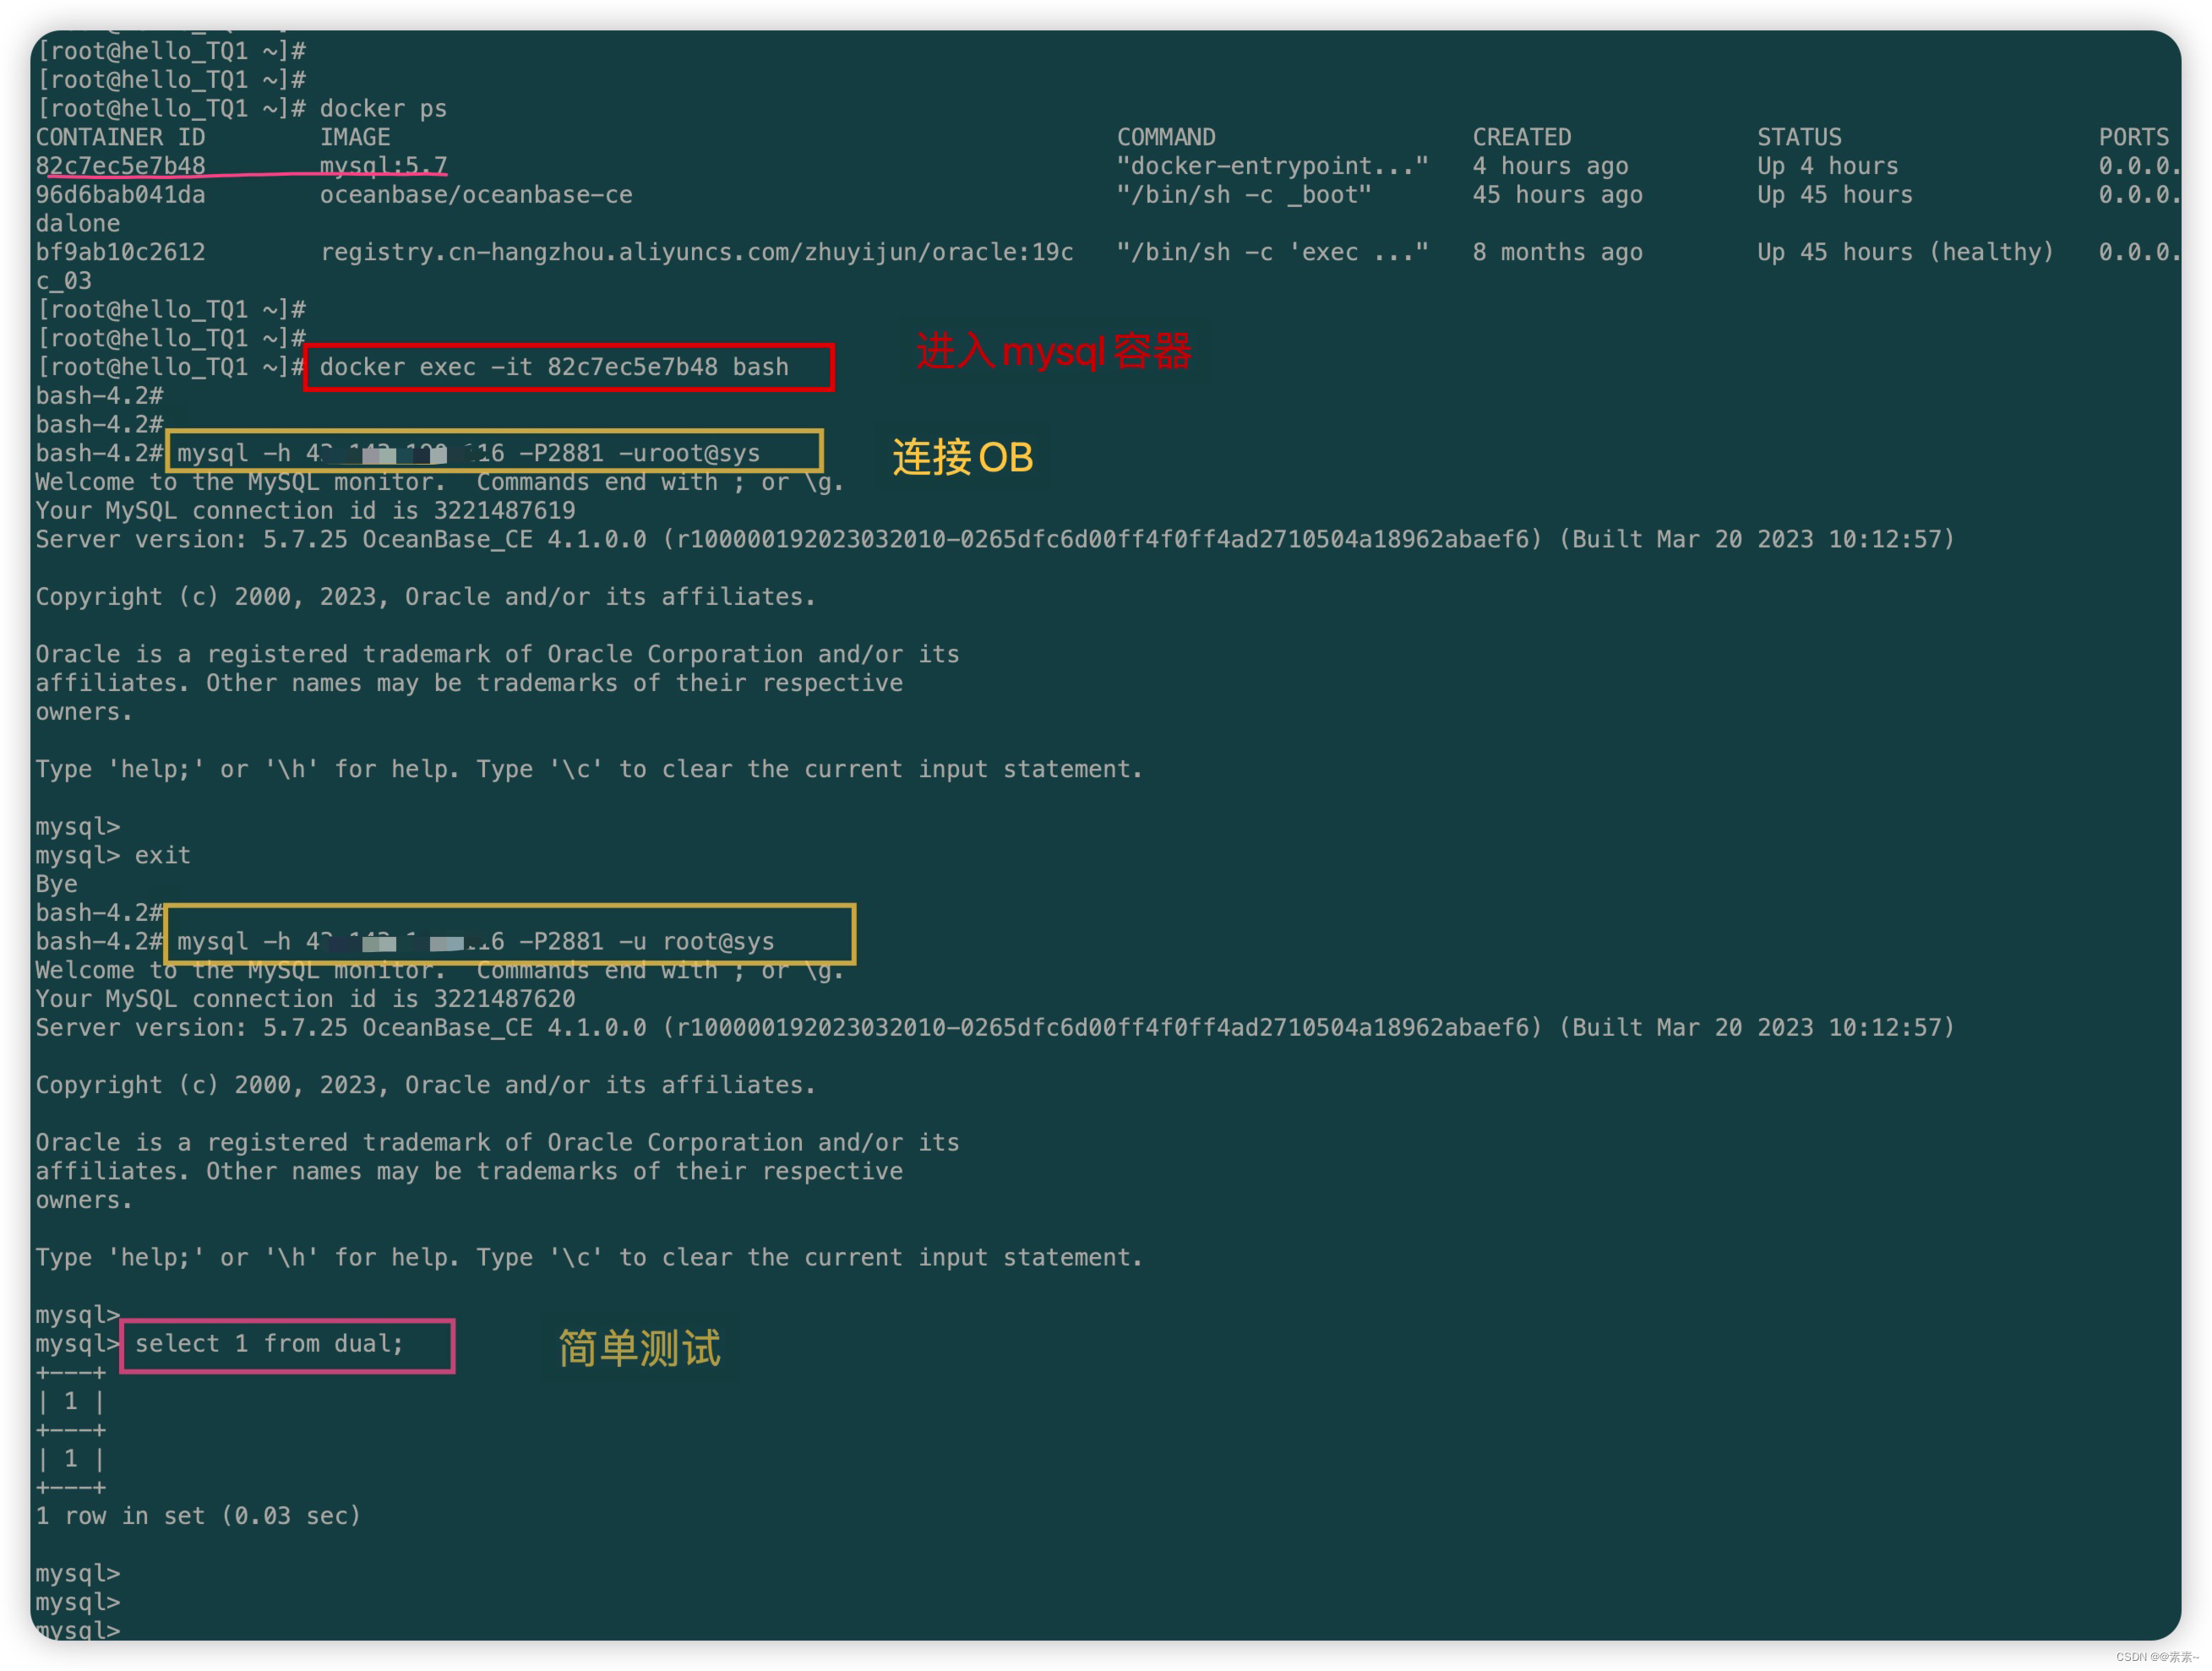Click container ID 82c7ec5e7b48 in docker ps
The width and height of the screenshot is (2212, 1671).
(120, 166)
